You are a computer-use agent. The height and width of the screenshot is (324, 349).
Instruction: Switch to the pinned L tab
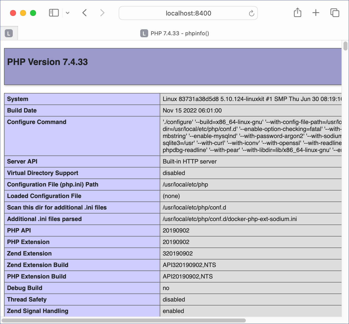(9, 33)
